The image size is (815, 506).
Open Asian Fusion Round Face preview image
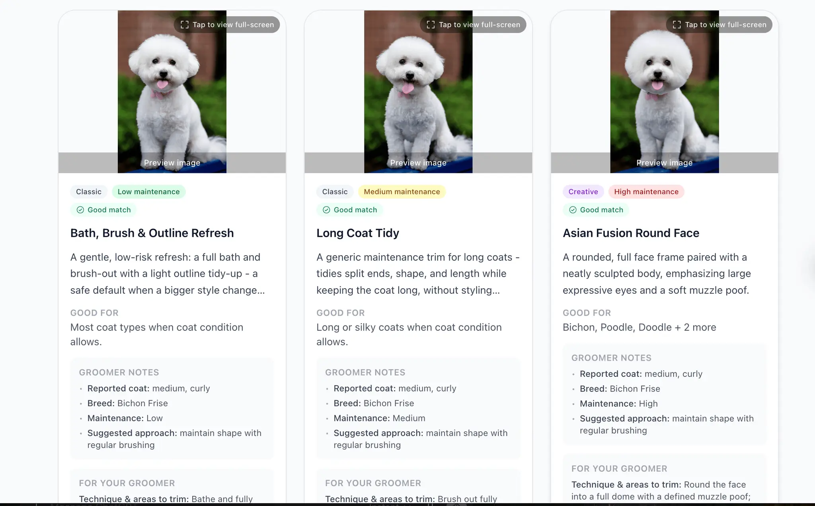[x=665, y=91]
